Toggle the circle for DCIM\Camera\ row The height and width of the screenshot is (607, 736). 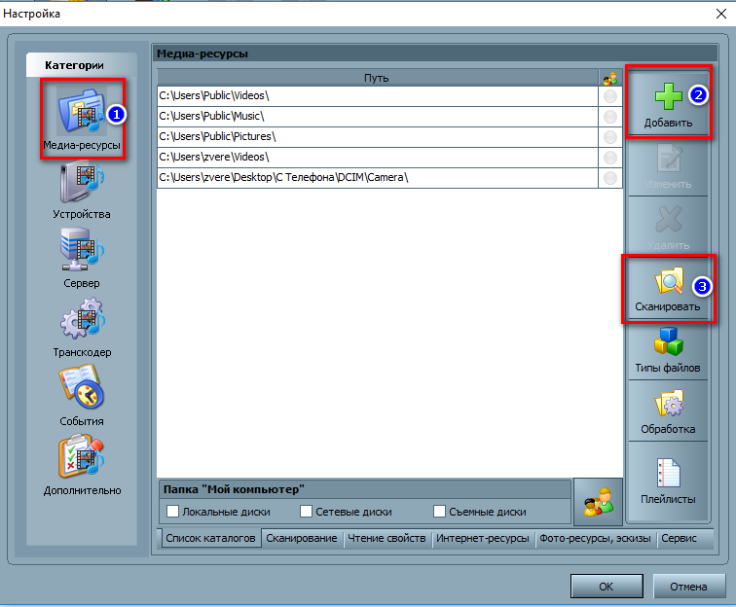pos(610,178)
